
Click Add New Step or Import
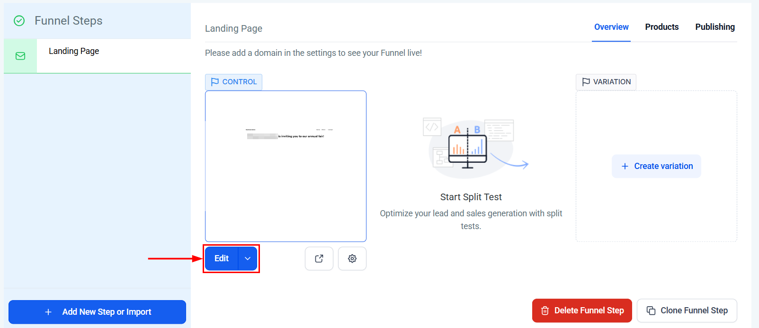[x=97, y=312]
